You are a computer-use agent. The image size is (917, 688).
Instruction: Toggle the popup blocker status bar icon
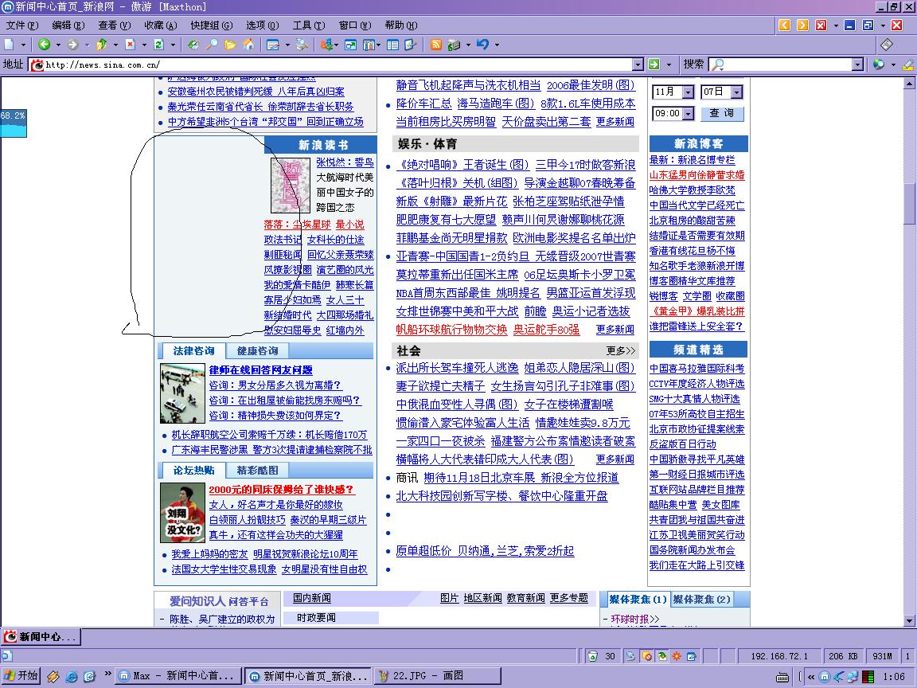(x=646, y=656)
